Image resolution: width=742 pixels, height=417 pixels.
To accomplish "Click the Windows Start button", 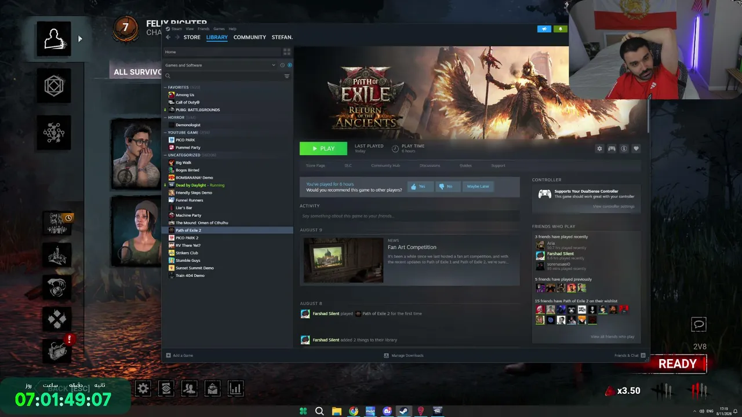I will click(x=303, y=411).
